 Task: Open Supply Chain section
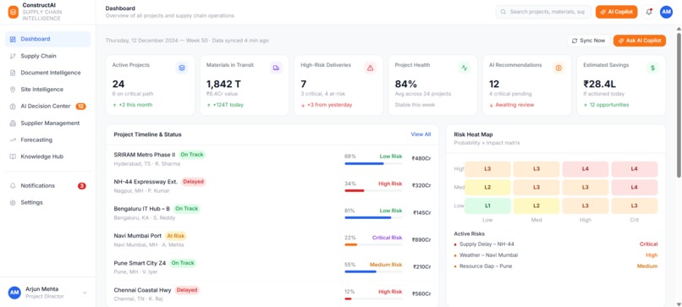tap(48, 56)
